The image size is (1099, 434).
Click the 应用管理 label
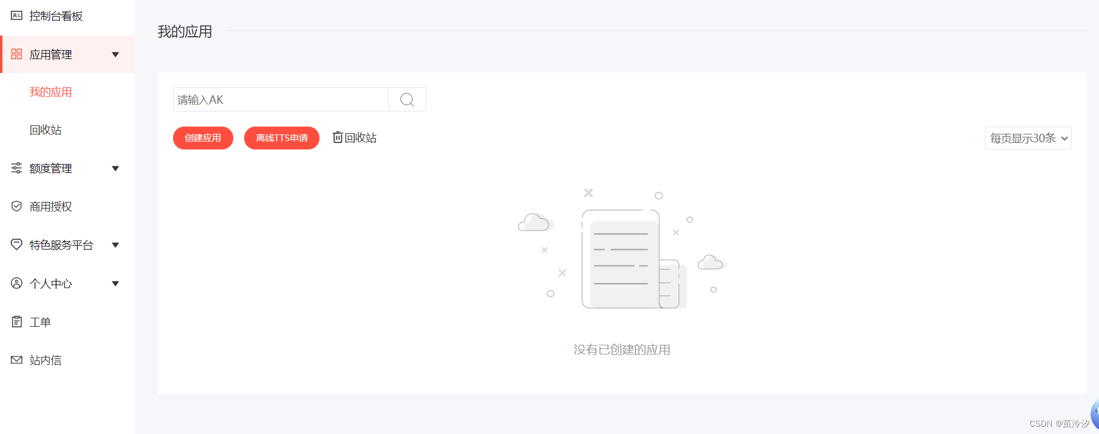click(x=51, y=55)
